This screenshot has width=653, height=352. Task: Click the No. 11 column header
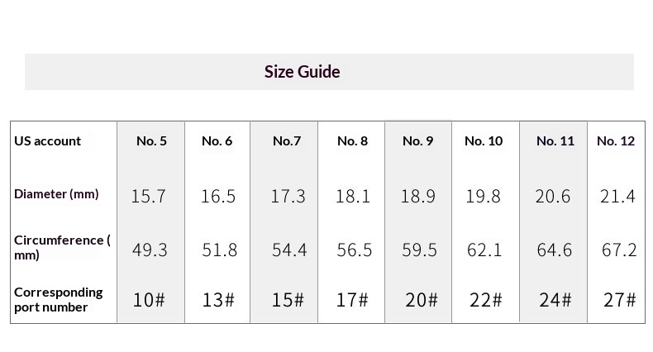(555, 141)
